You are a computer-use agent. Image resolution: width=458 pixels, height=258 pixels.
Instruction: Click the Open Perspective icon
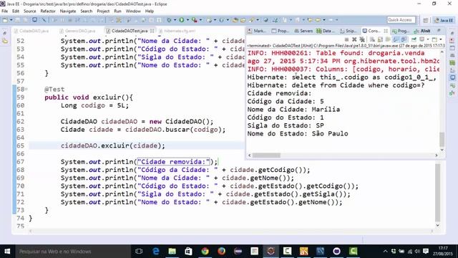[x=426, y=20]
